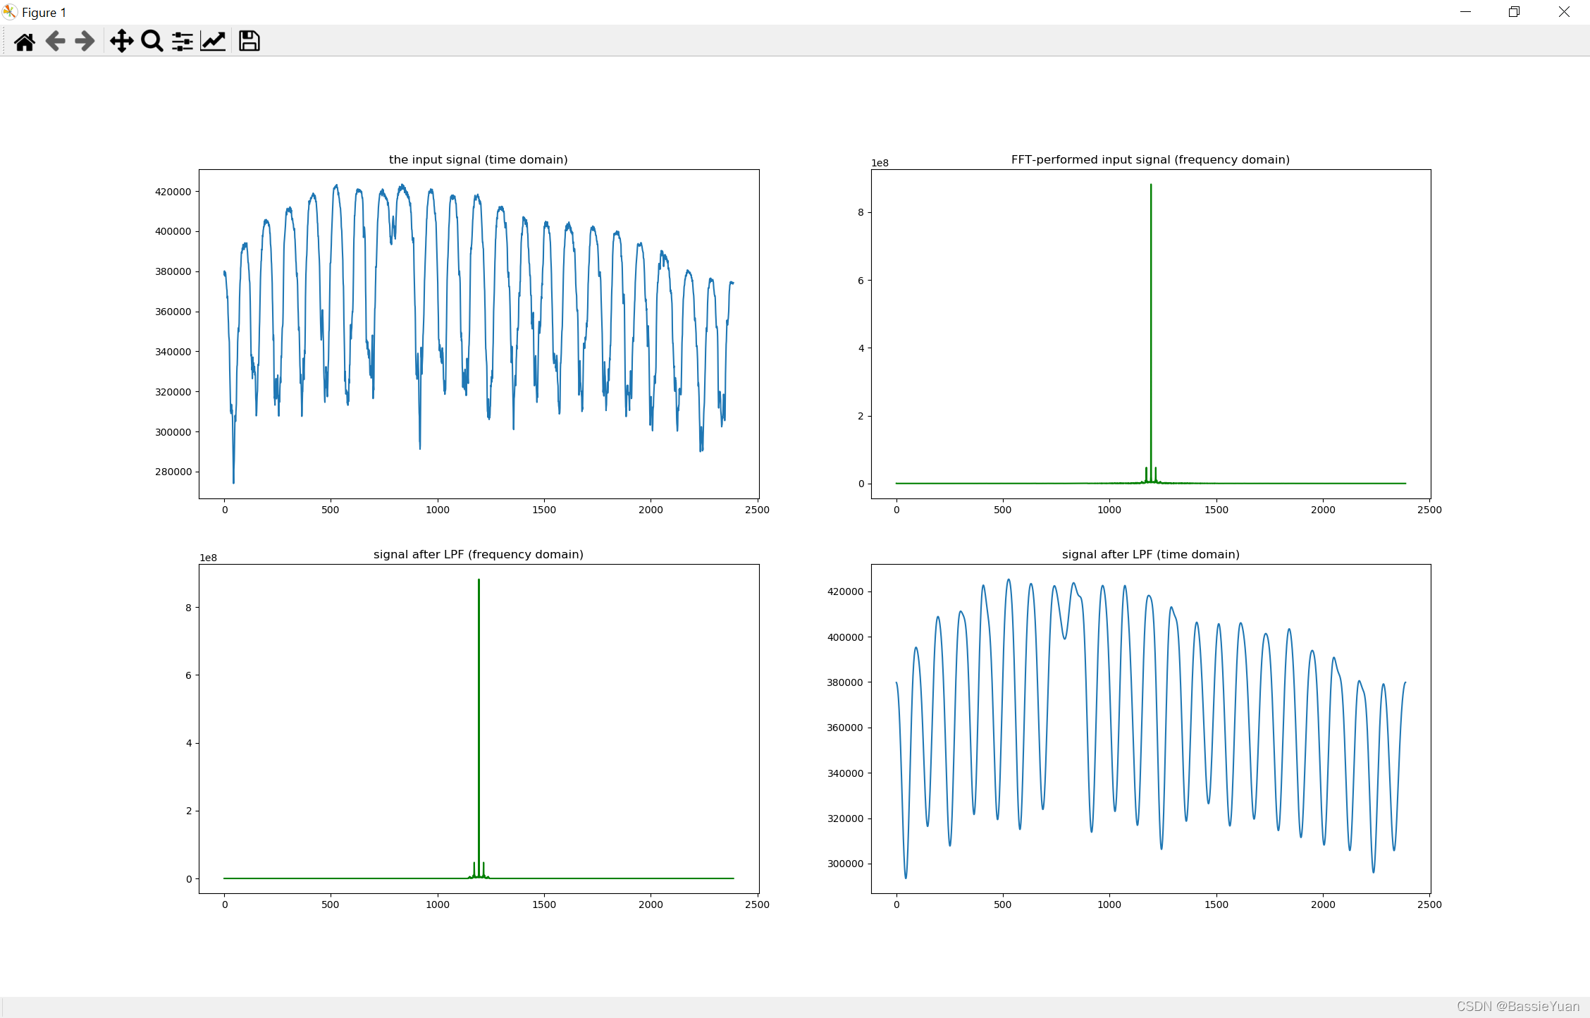The image size is (1590, 1018).
Task: Open Edit axis and curve parameters icon
Action: [x=213, y=42]
